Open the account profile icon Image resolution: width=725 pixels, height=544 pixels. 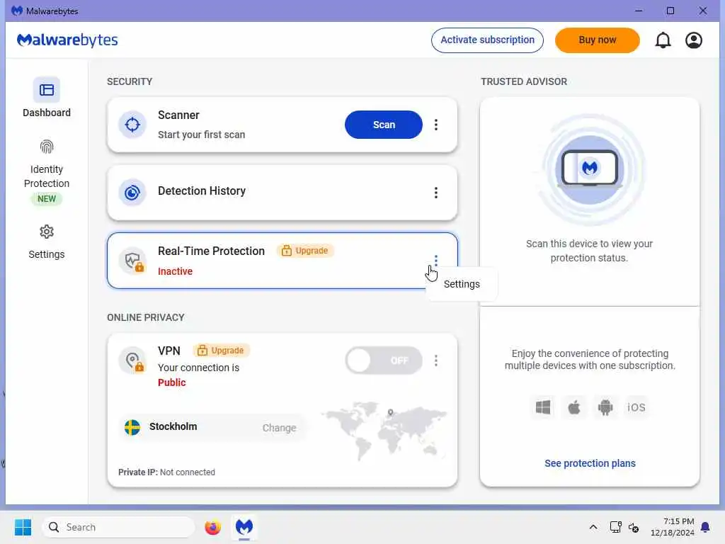coord(694,40)
